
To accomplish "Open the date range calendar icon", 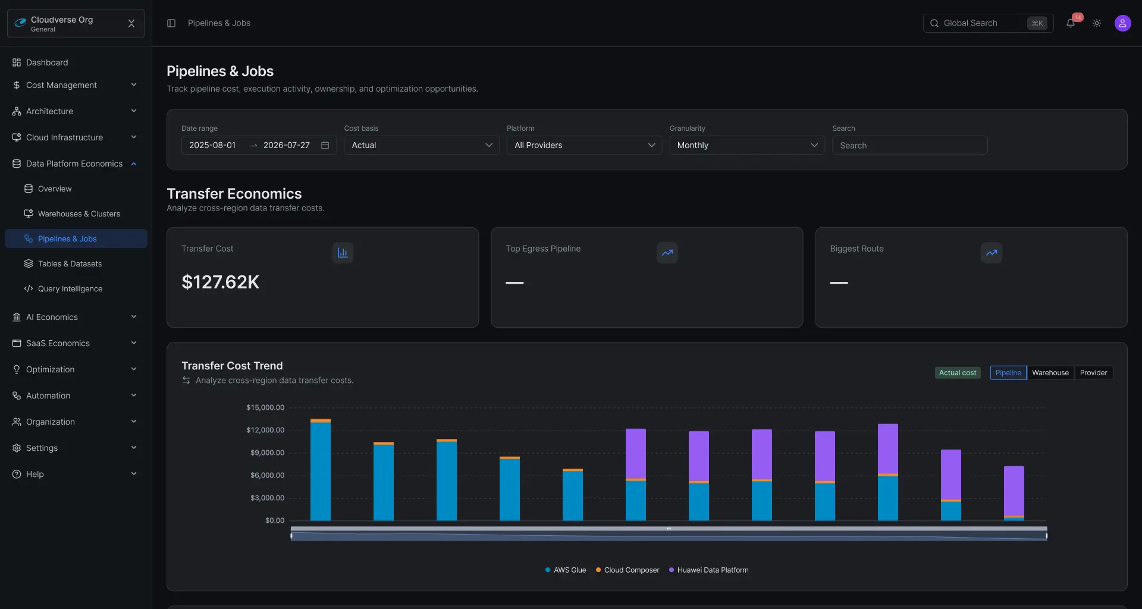I will click(325, 145).
